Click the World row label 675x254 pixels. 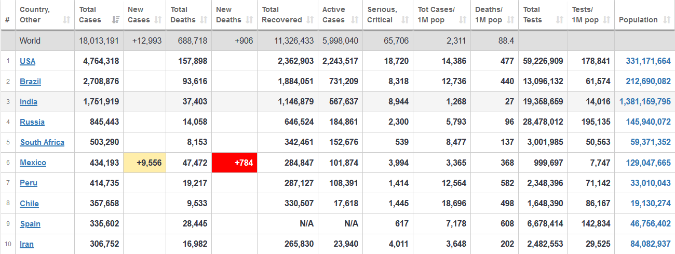30,41
